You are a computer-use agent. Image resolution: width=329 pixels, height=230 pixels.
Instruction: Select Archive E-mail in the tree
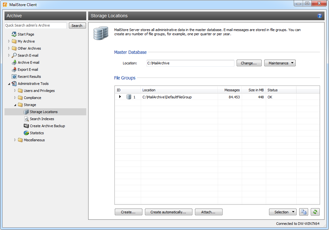pyautogui.click(x=29, y=62)
